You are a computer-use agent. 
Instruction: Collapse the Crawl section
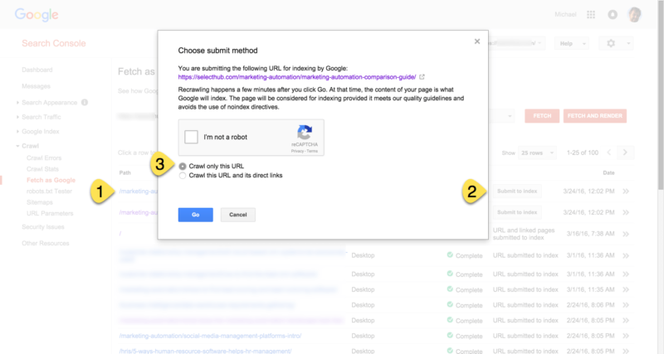click(x=30, y=146)
